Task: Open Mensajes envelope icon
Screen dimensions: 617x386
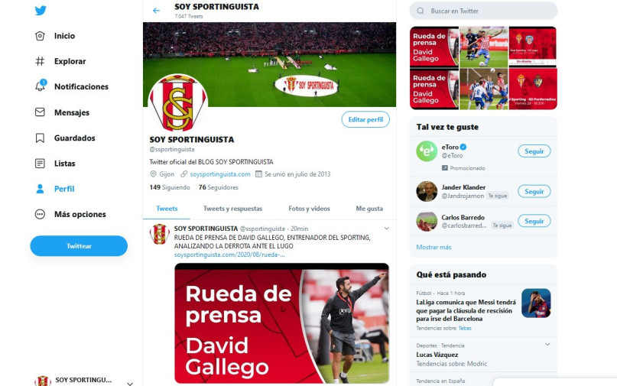Action: coord(40,112)
